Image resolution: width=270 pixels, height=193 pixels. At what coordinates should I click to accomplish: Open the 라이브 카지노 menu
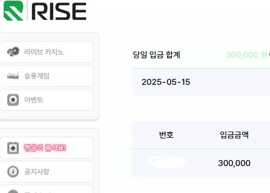tap(46, 52)
